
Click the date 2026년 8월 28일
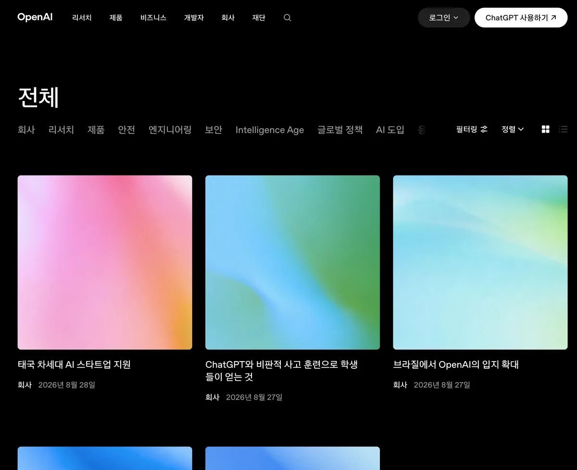click(67, 385)
